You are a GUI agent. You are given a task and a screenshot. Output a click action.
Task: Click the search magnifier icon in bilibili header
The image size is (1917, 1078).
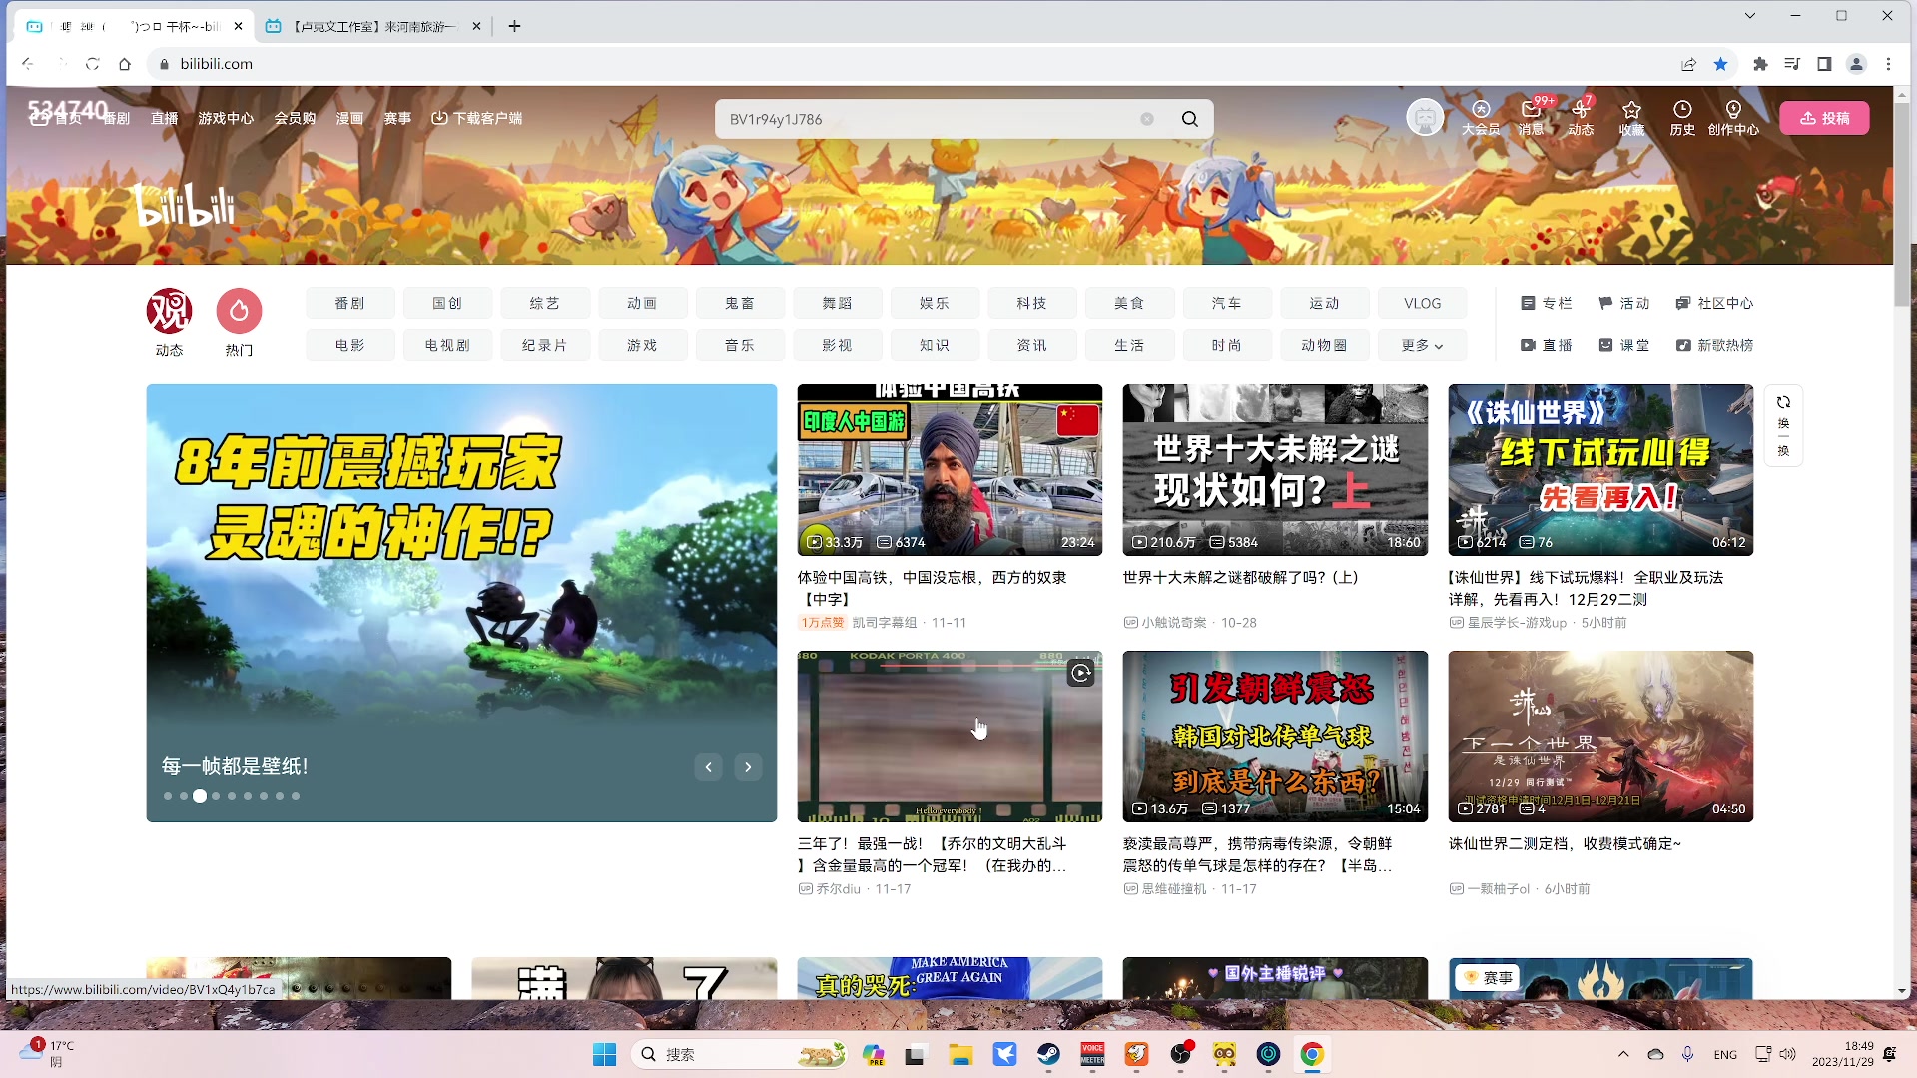tap(1189, 119)
